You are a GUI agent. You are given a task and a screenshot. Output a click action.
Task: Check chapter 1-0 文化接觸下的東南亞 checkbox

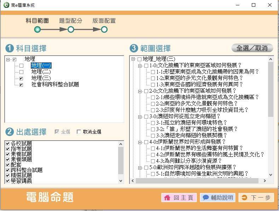coord(146,65)
